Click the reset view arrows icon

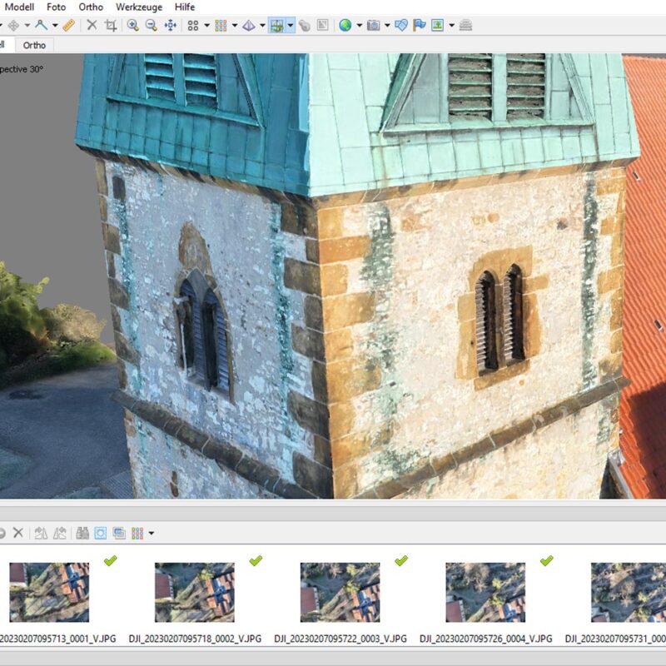pyautogui.click(x=171, y=25)
